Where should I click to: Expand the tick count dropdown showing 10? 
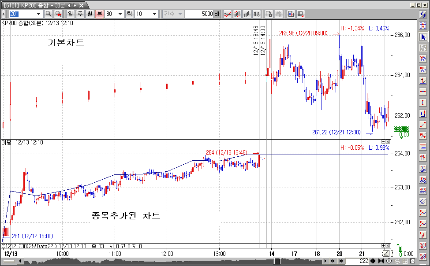pos(154,14)
